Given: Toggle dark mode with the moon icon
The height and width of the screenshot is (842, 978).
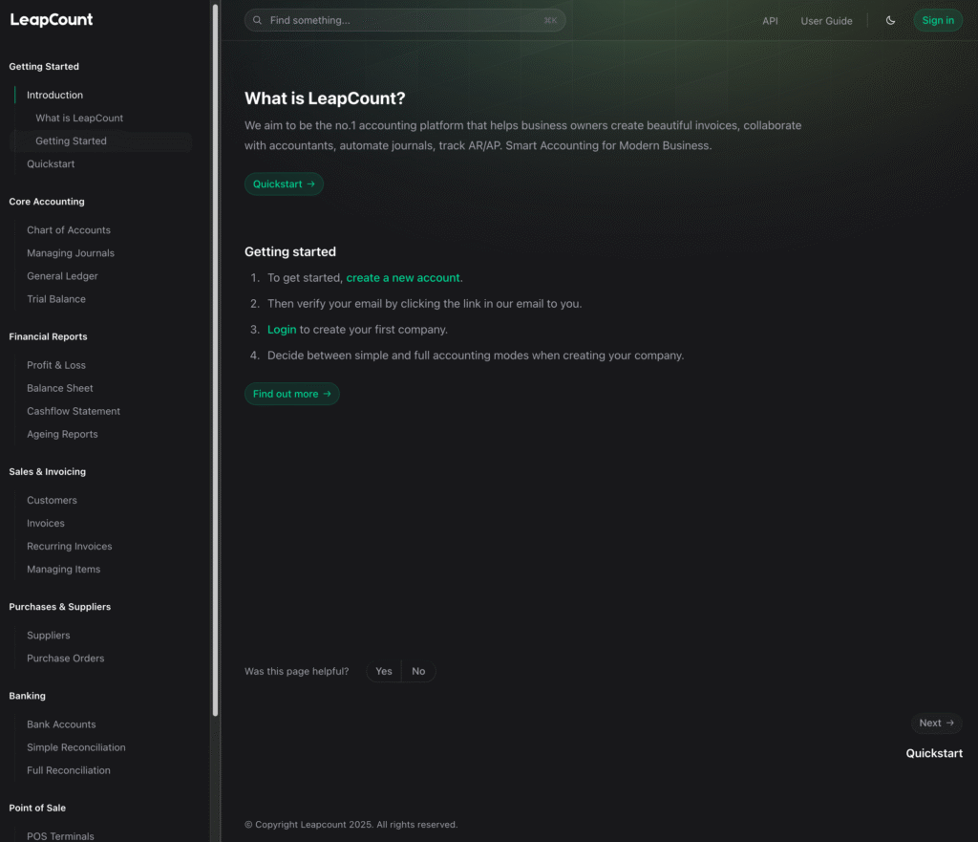Looking at the screenshot, I should 890,20.
